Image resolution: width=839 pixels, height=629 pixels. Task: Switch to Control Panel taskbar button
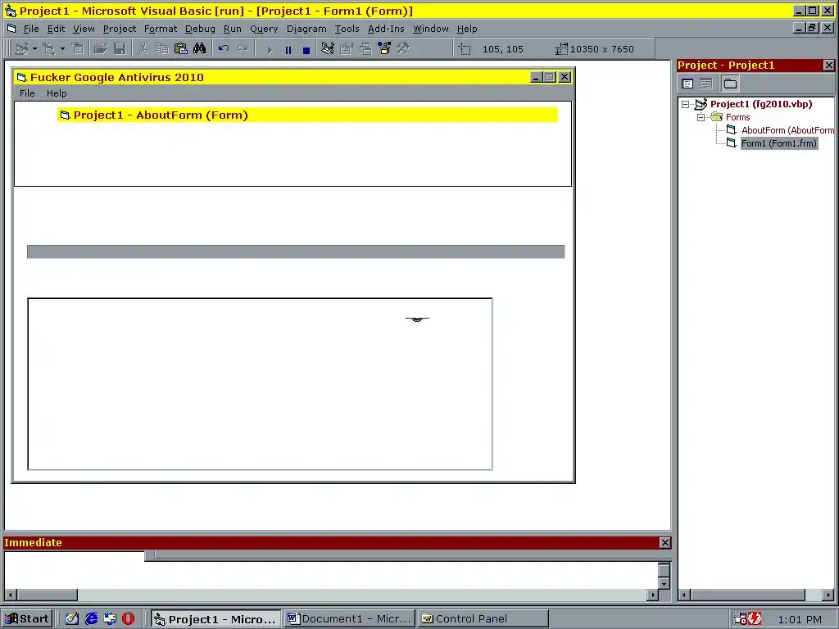click(x=483, y=619)
